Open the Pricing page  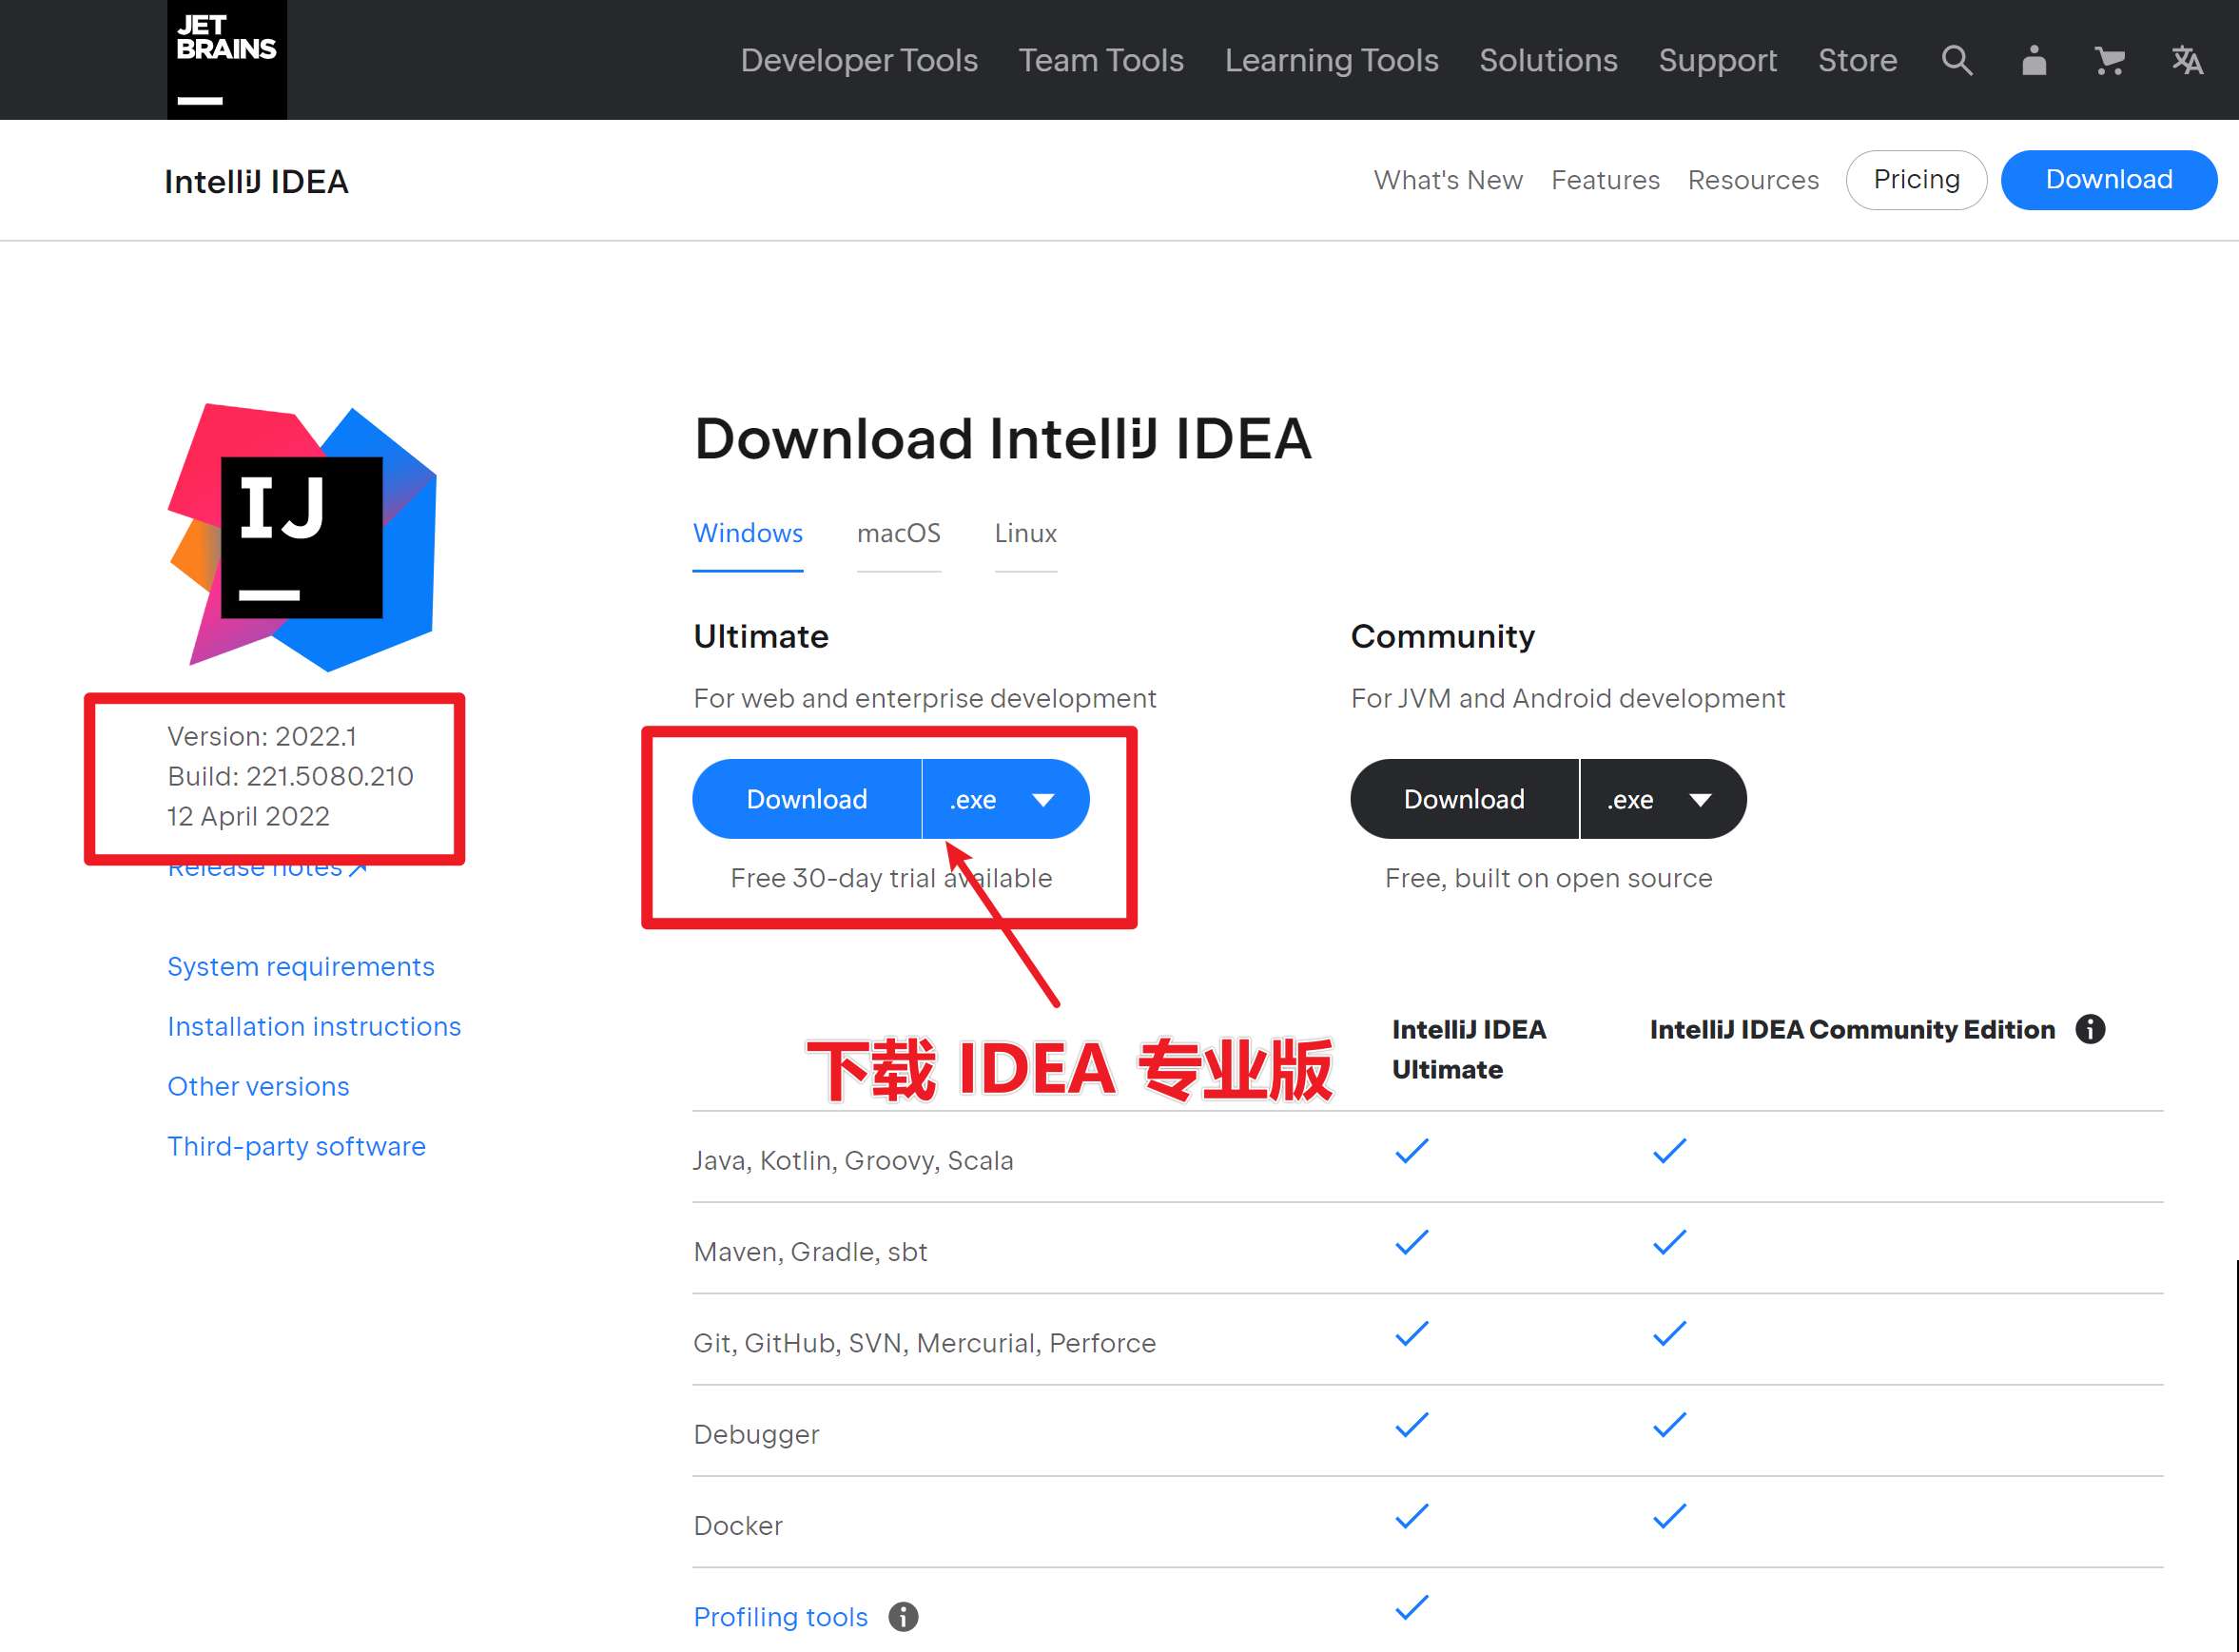tap(1916, 179)
